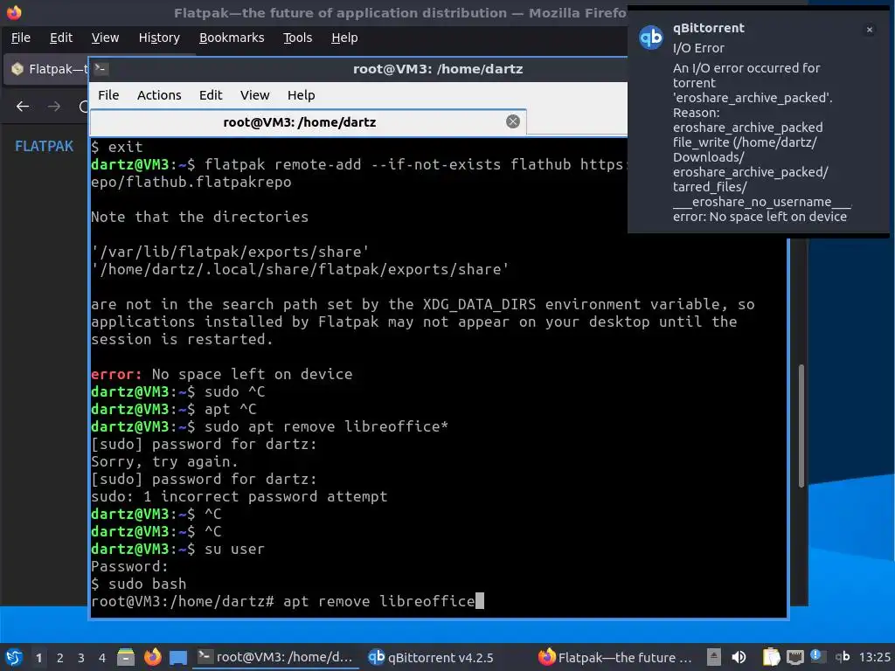Switch to workspace 4 in the panel
Screen dimensions: 895x671
coord(102,658)
